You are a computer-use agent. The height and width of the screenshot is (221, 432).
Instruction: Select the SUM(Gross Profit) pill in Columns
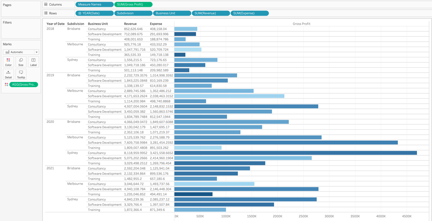coord(133,5)
